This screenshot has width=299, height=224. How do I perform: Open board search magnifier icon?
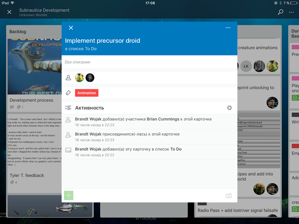pos(280,12)
